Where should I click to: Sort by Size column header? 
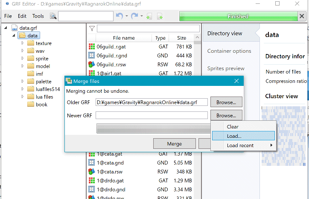[181, 38]
